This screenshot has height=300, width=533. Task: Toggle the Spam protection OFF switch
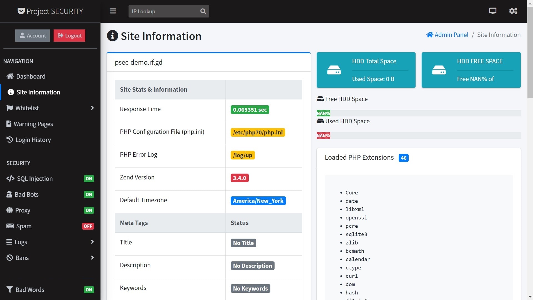click(x=88, y=226)
